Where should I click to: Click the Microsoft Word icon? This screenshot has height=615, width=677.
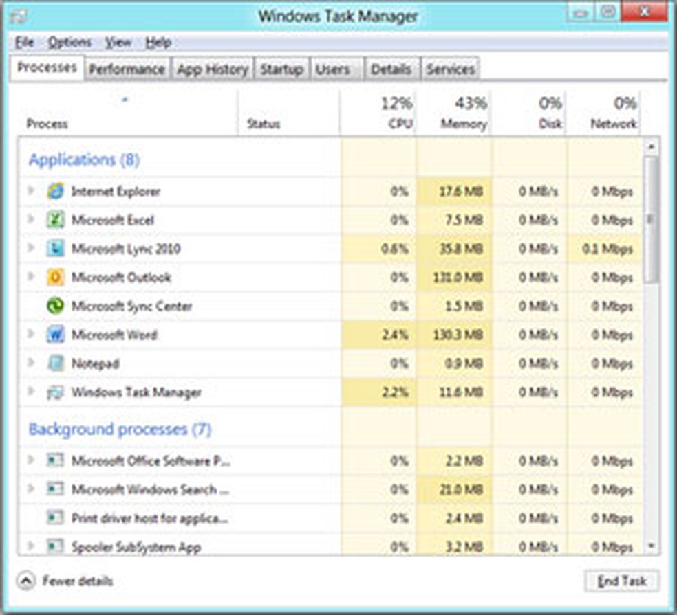coord(55,335)
